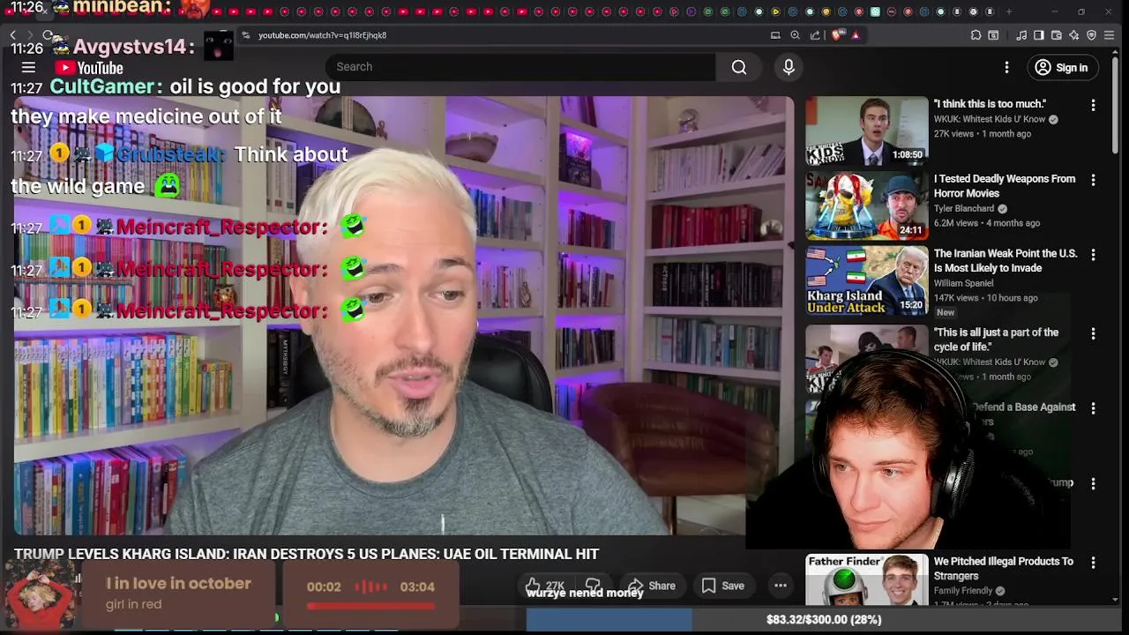This screenshot has width=1129, height=635.
Task: Open the Brave VPN shield icon
Action: [x=1091, y=35]
